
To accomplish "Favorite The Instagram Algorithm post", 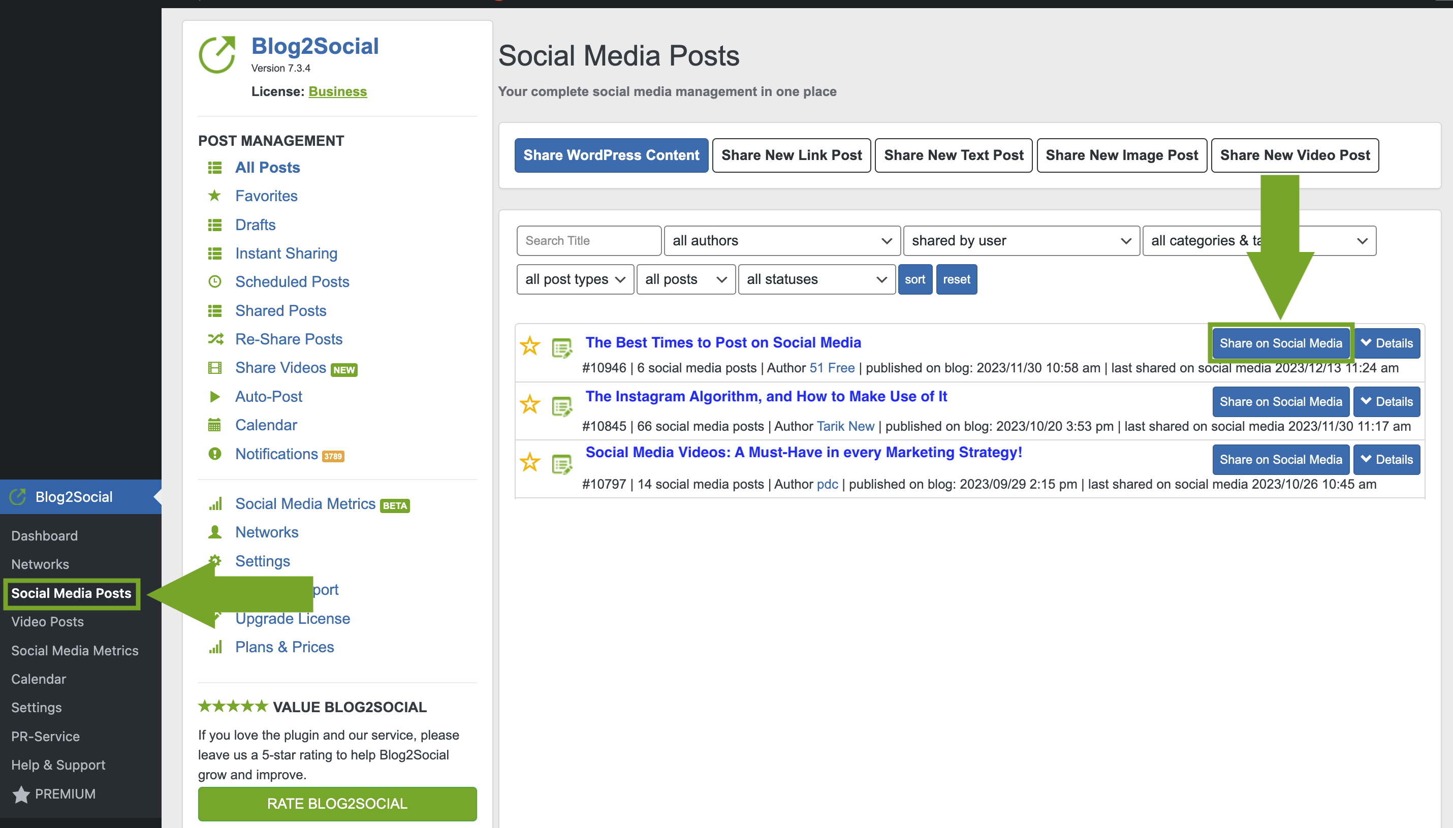I will [x=530, y=404].
